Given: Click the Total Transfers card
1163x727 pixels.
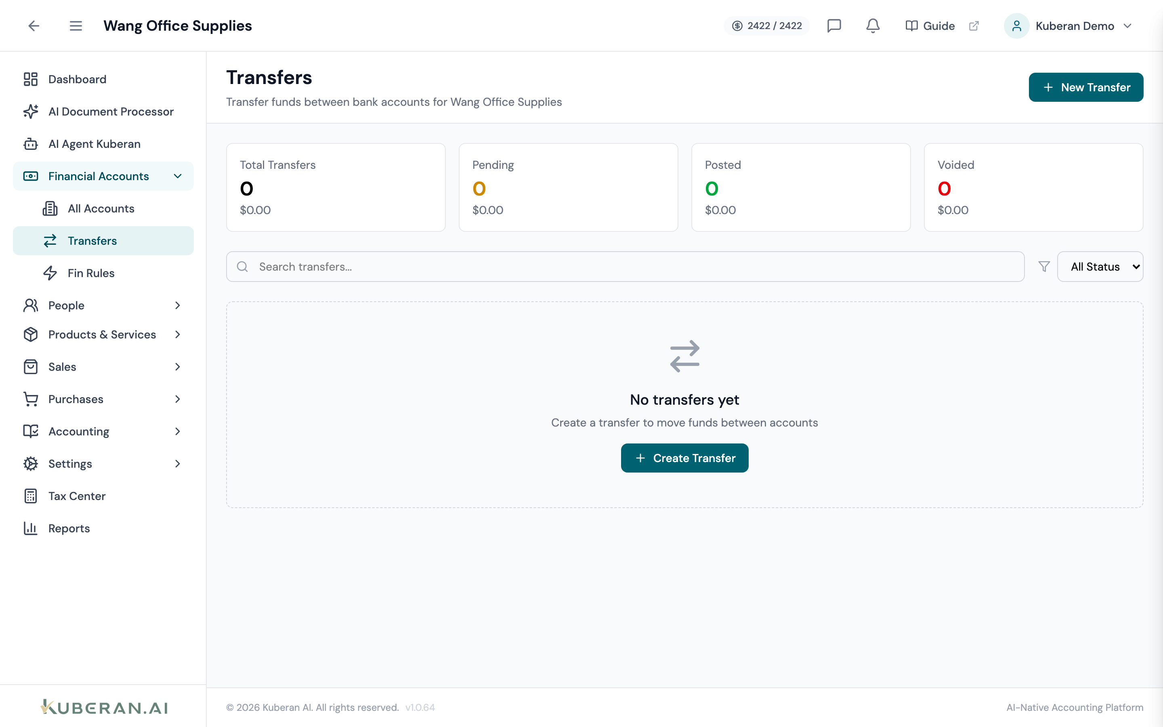Looking at the screenshot, I should click(x=336, y=187).
